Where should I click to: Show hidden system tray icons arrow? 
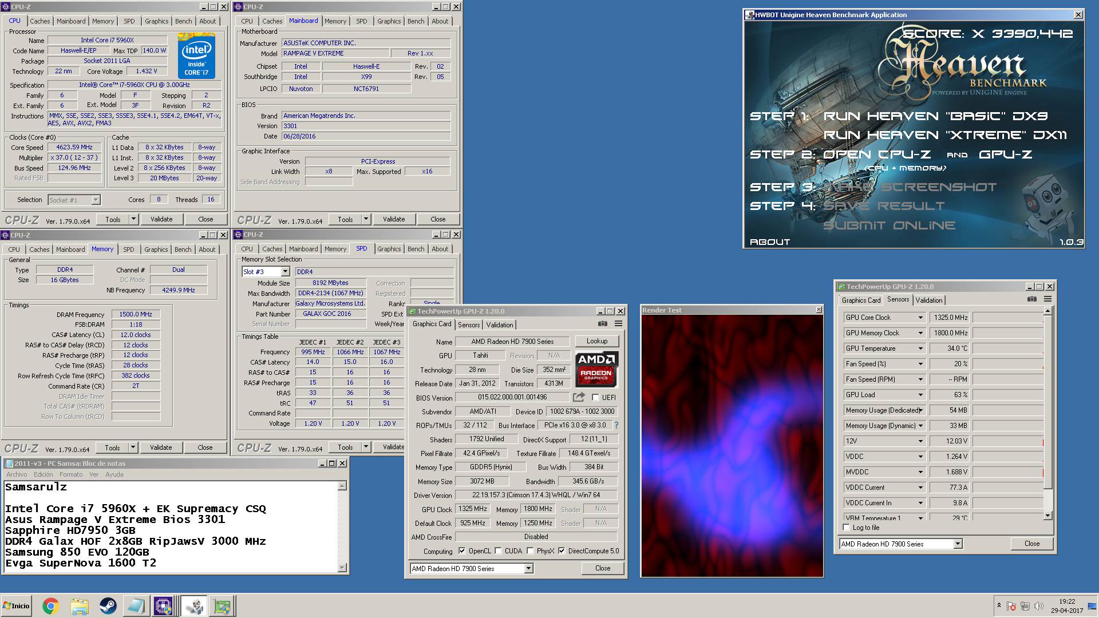click(x=999, y=605)
